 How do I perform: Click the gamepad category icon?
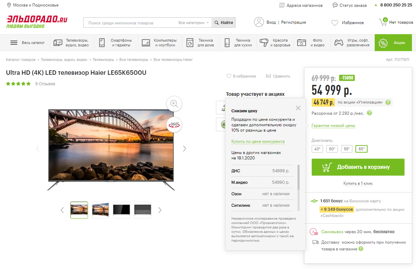click(339, 43)
